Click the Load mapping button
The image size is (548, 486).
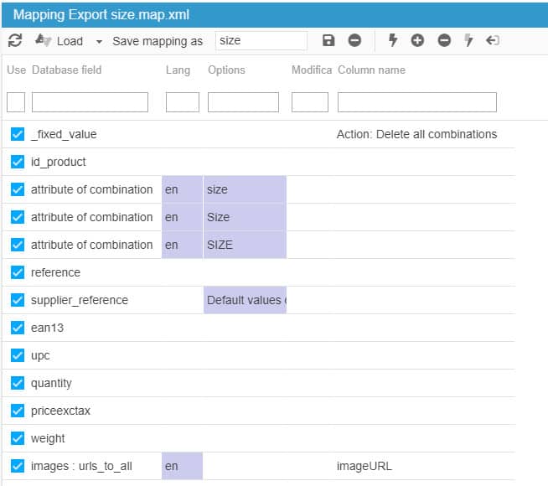click(59, 41)
